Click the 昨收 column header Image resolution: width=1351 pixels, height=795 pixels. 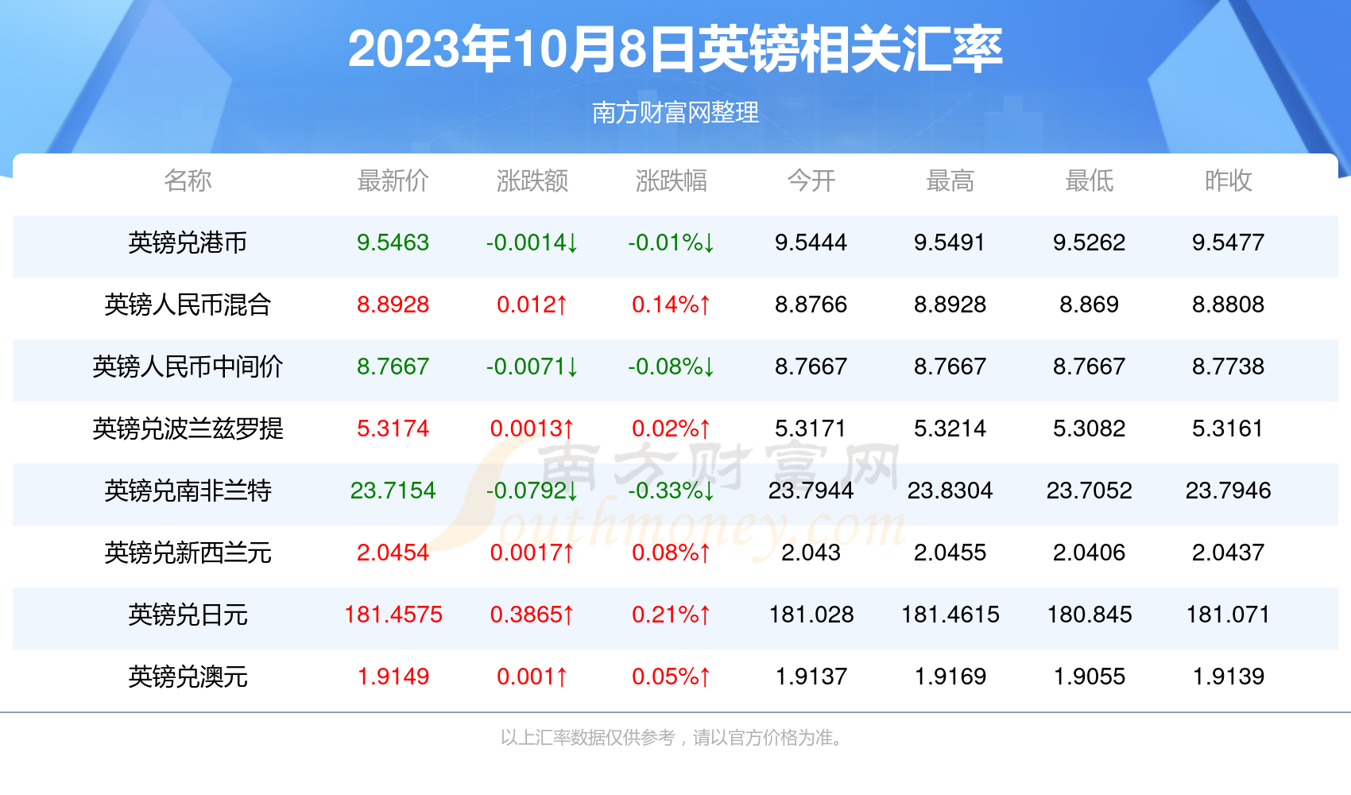tap(1228, 180)
